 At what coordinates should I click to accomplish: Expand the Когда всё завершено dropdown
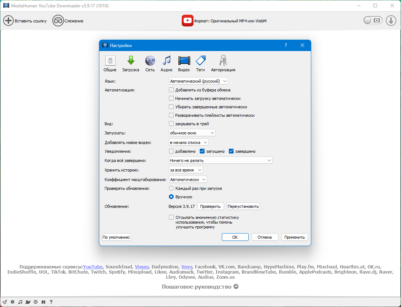pos(220,160)
